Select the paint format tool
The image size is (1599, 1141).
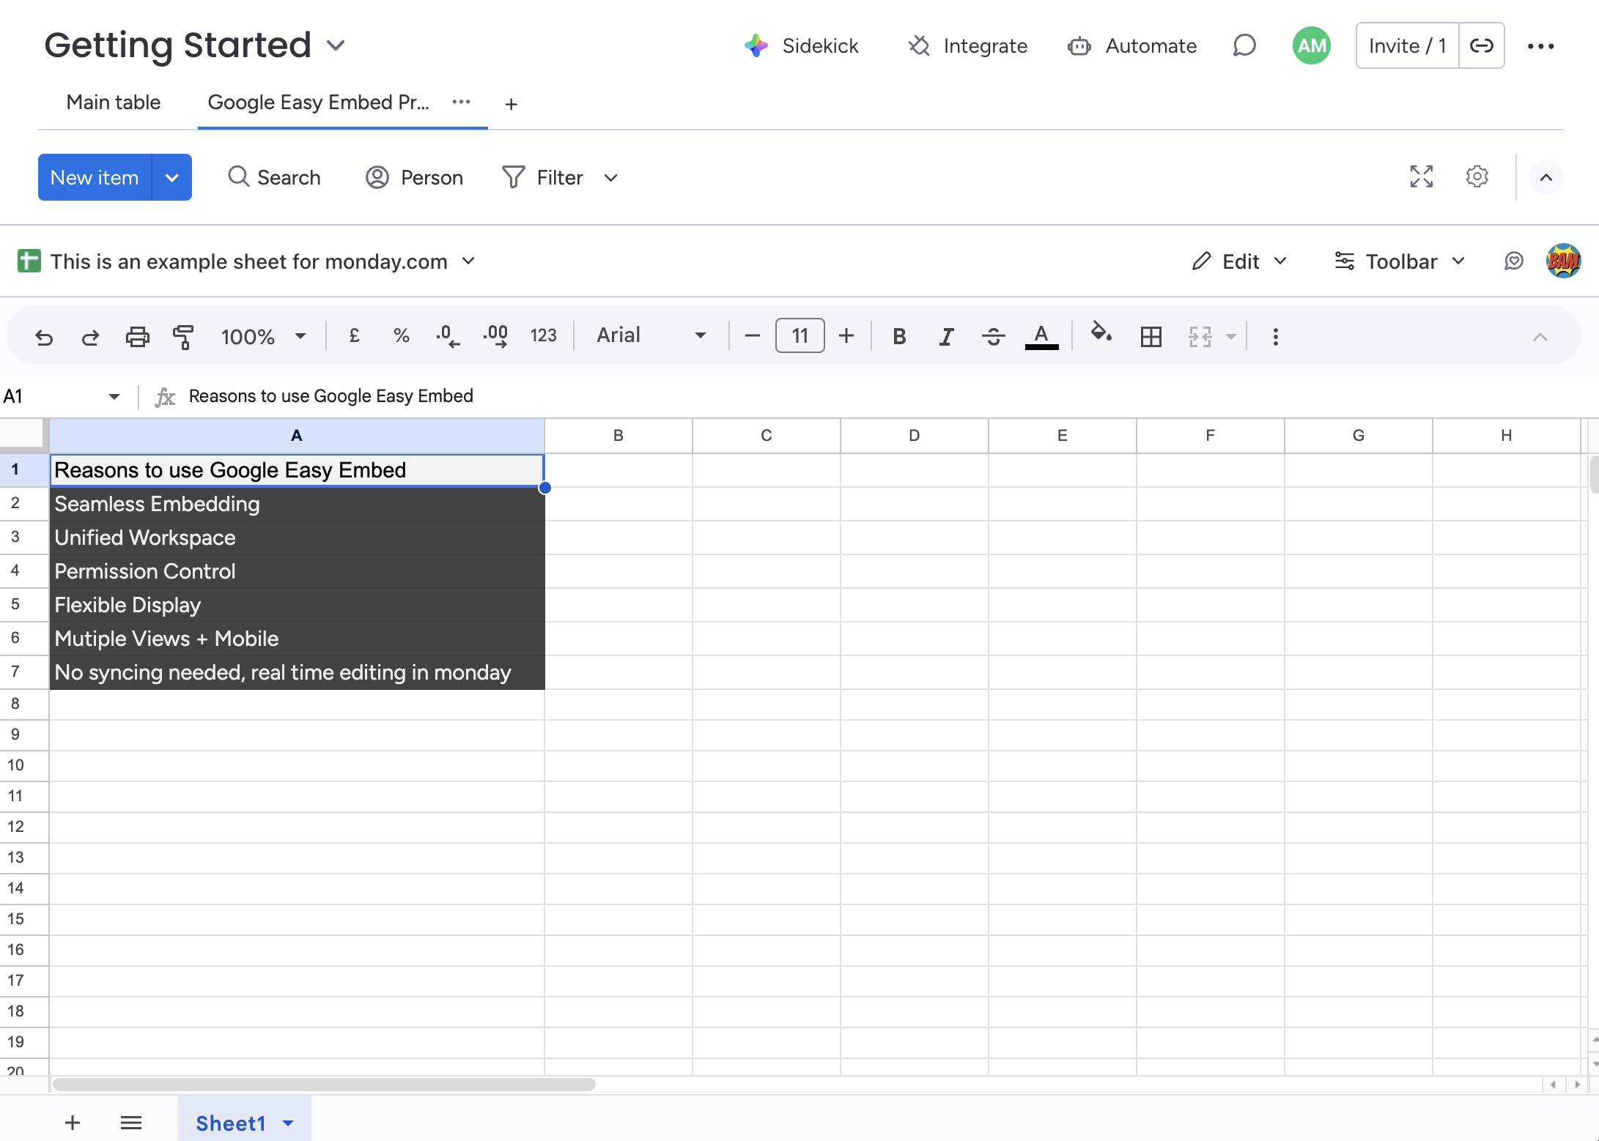coord(183,337)
